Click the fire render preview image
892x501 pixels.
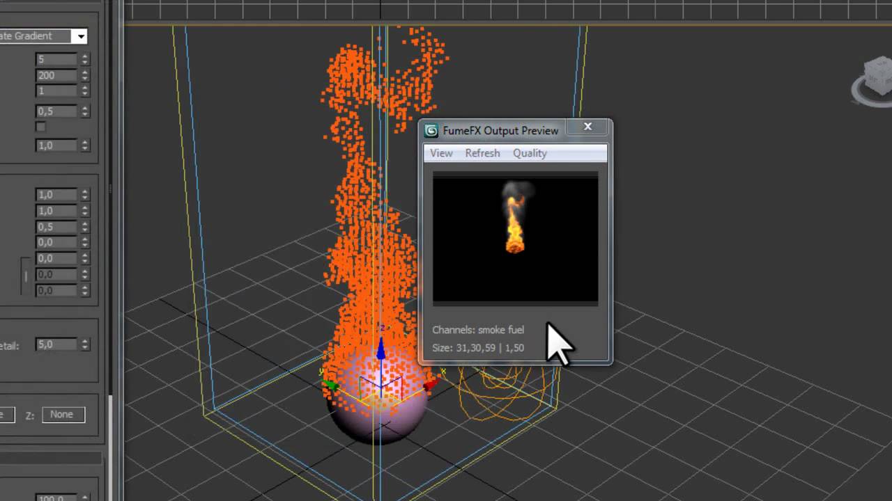515,238
